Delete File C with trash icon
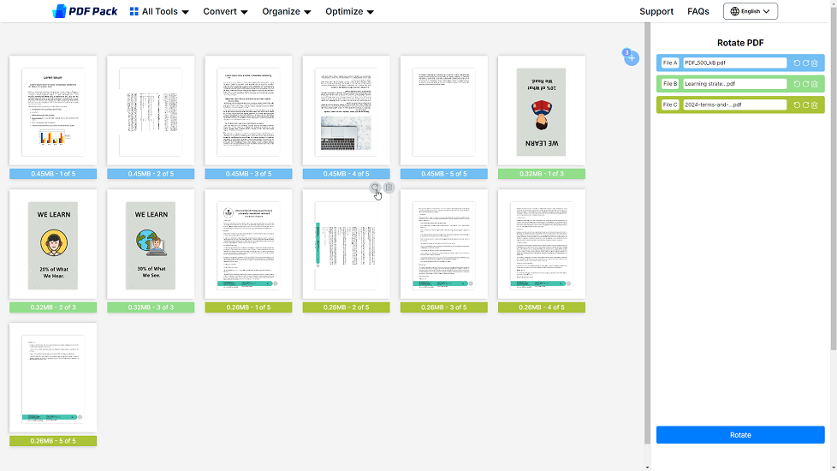The width and height of the screenshot is (837, 471). point(815,104)
